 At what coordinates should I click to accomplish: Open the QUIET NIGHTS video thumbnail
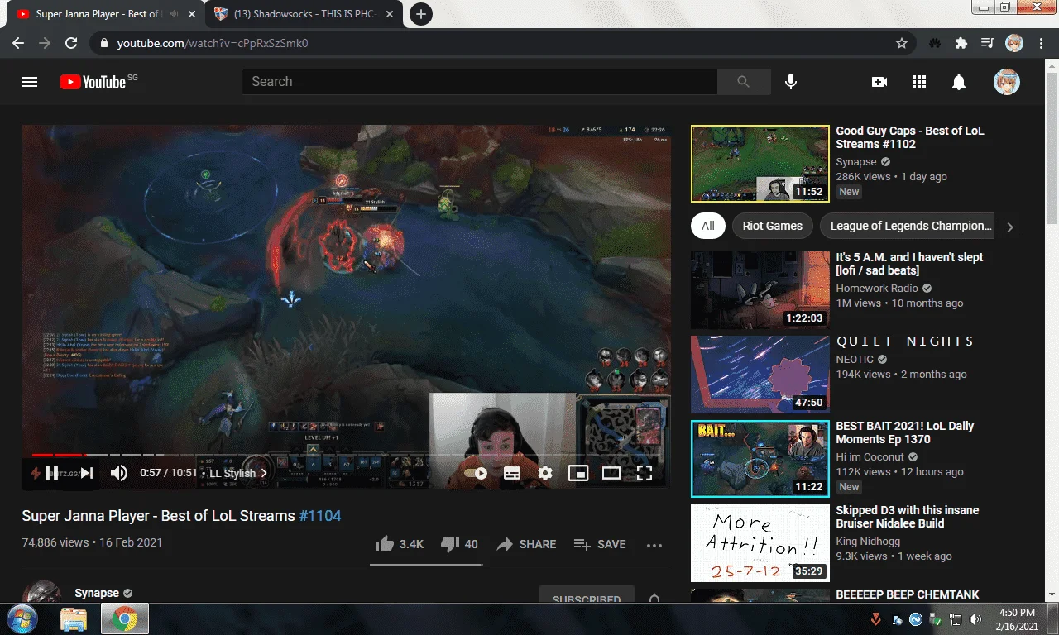pyautogui.click(x=760, y=375)
